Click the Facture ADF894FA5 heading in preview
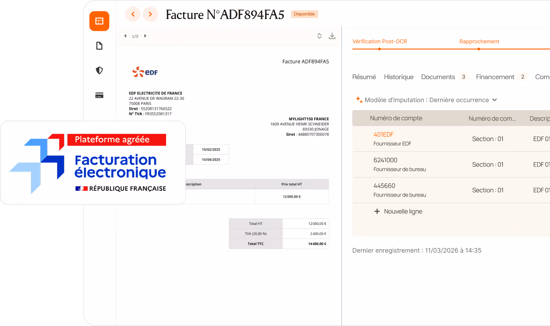Image resolution: width=550 pixels, height=326 pixels. click(x=306, y=61)
